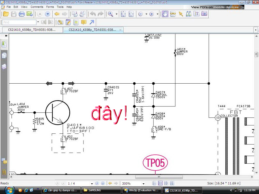
Task: Enable Single Page layout view
Action: pos(155,183)
